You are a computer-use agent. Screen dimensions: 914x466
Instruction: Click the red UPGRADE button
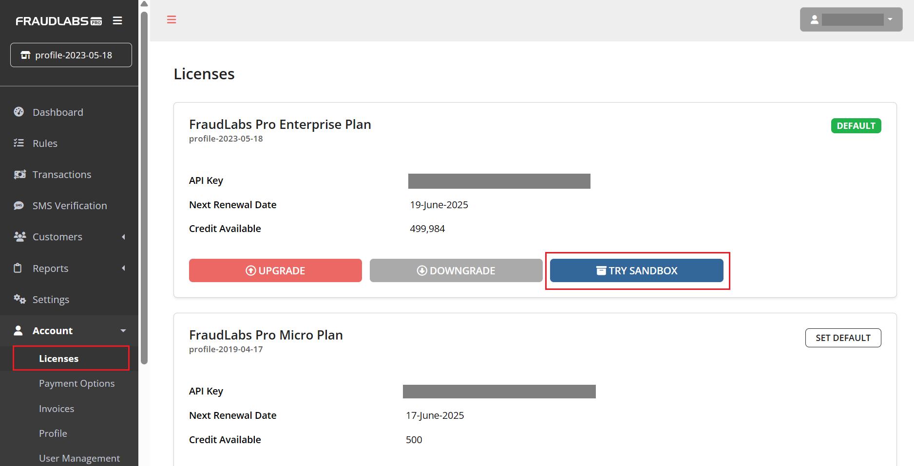tap(275, 270)
